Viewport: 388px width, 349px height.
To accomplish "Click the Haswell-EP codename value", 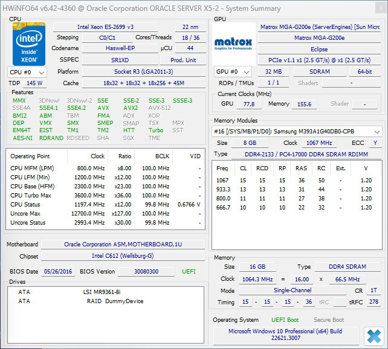I will click(x=120, y=48).
